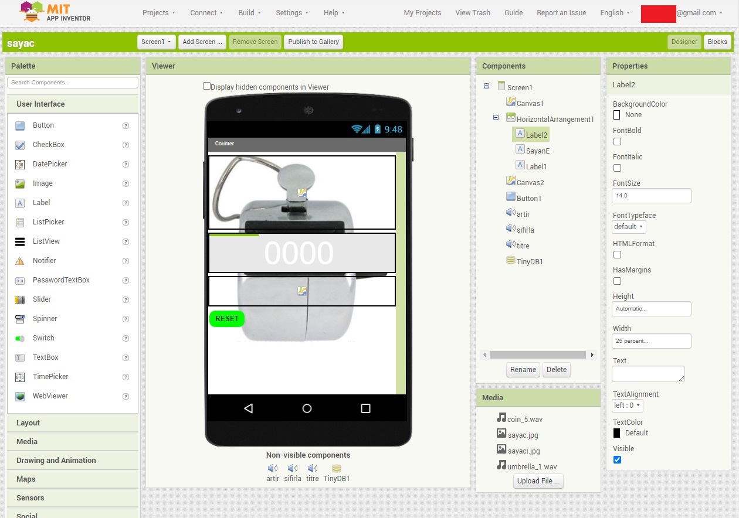Image resolution: width=739 pixels, height=518 pixels.
Task: Click the green RESET button in viewer
Action: (227, 319)
